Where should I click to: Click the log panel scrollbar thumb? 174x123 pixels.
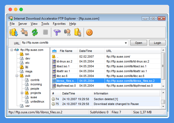(163, 102)
